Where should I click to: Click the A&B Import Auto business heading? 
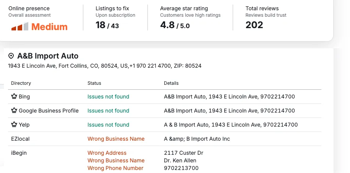(48, 56)
